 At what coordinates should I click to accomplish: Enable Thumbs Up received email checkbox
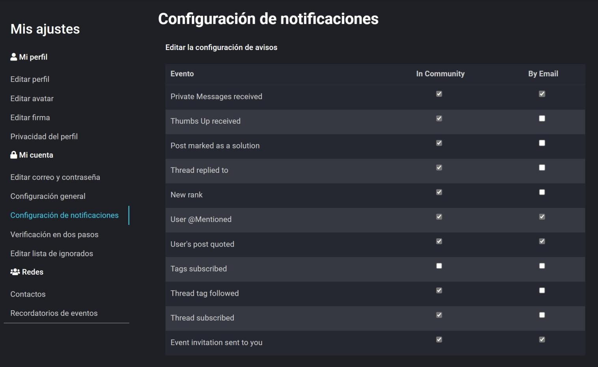[542, 119]
